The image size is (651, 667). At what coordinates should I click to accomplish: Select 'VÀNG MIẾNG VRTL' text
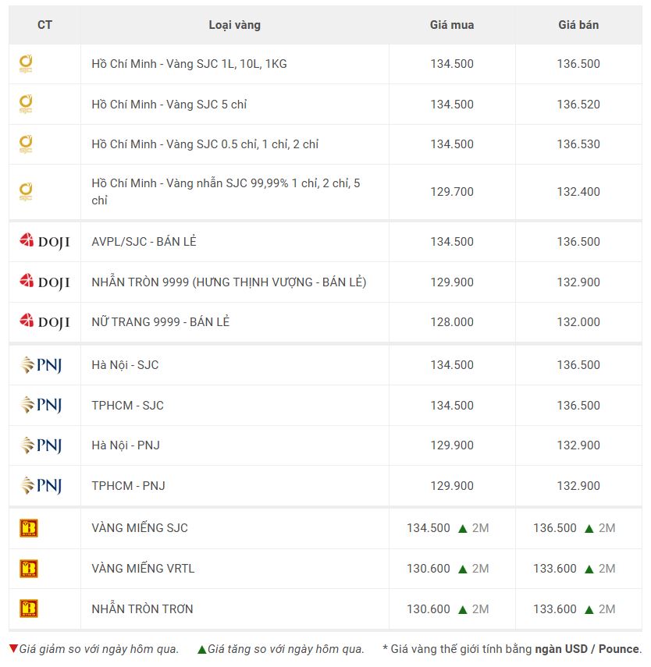pyautogui.click(x=143, y=568)
